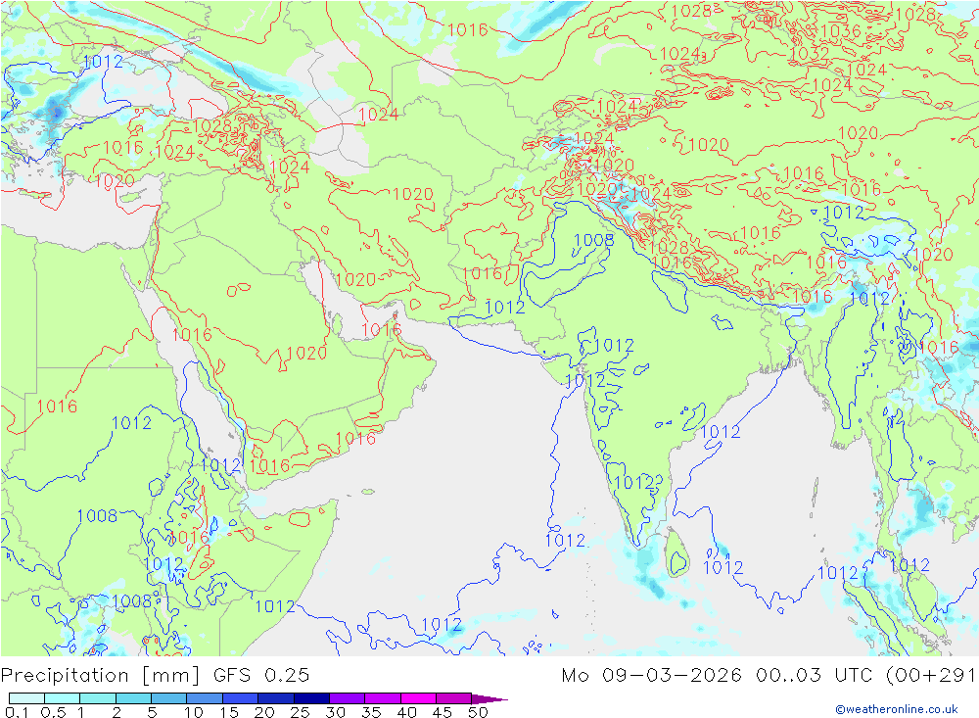Screen dimensions: 979x718
Task: Click the 'Precipitation [mm] GFS 0.25' title text
Action: tap(155, 676)
